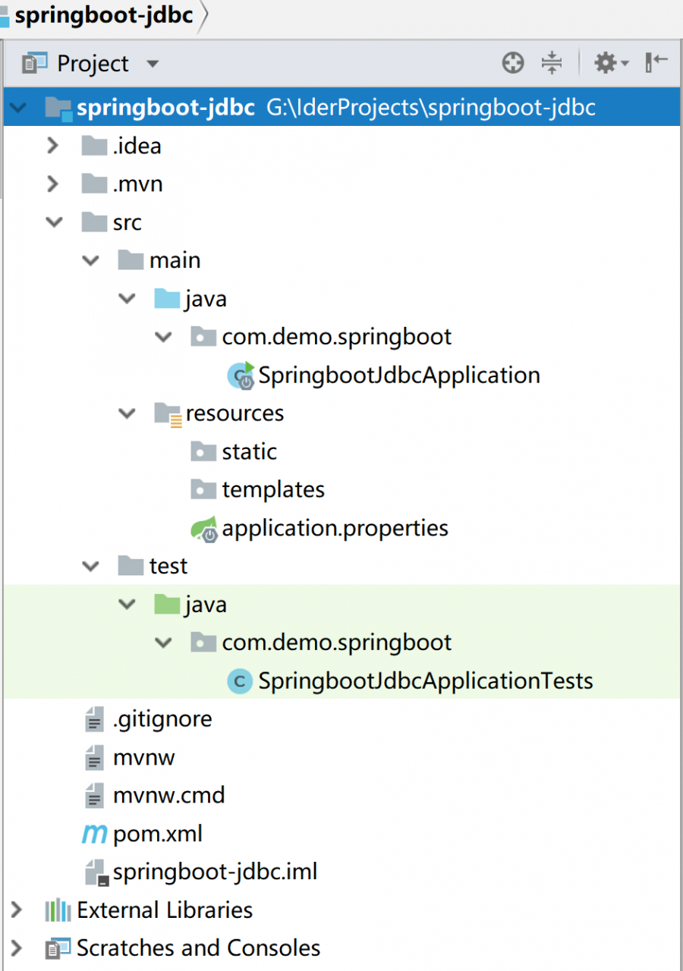Image resolution: width=683 pixels, height=971 pixels.
Task: Select the mvnw.cmd file
Action: pyautogui.click(x=168, y=796)
